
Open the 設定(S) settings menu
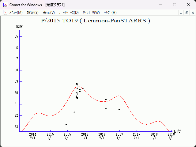pos(33,13)
